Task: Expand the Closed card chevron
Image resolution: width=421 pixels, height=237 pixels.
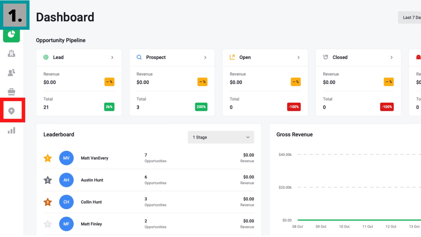Action: 392,57
